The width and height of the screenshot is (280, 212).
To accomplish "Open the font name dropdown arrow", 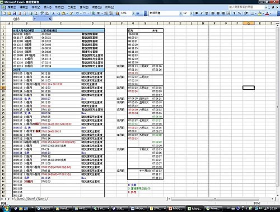I will click(181, 13).
